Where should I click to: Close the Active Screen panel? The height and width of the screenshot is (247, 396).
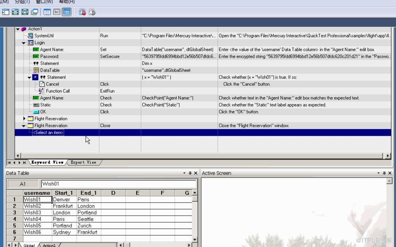click(390, 173)
